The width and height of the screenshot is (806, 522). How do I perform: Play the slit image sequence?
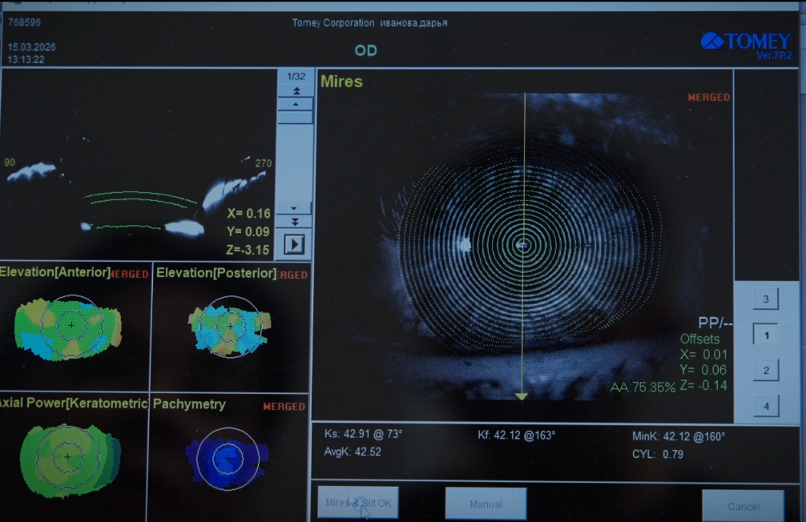294,243
